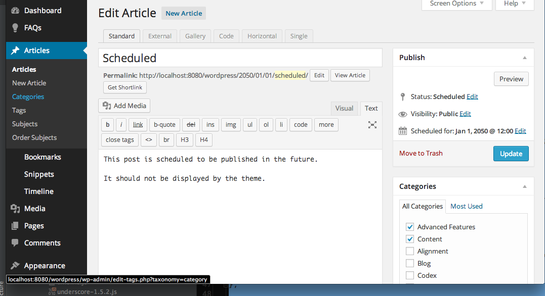Select the External format tab
Viewport: 545px width, 296px height.
click(160, 36)
